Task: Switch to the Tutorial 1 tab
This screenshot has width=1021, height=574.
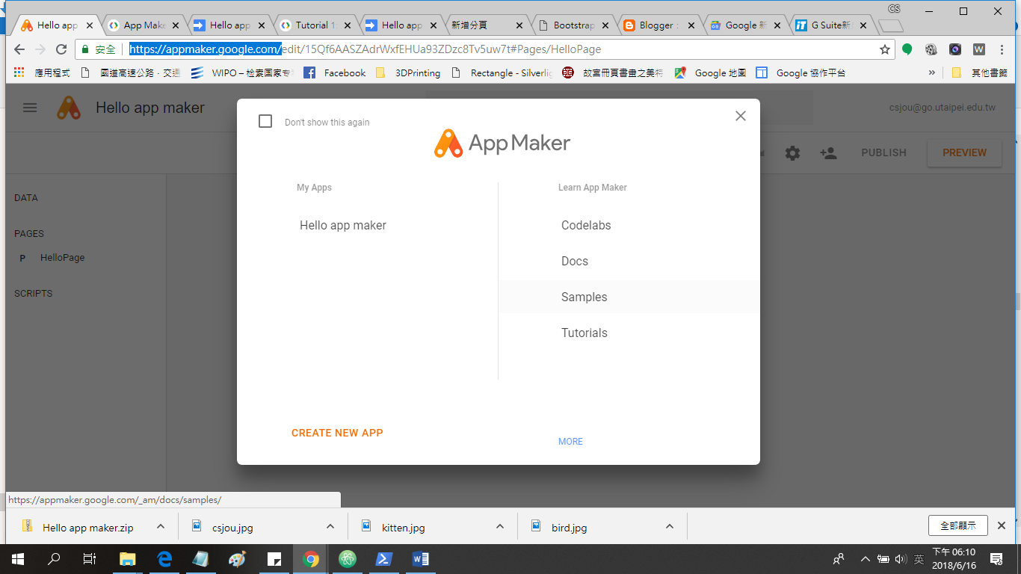Action: pyautogui.click(x=315, y=25)
